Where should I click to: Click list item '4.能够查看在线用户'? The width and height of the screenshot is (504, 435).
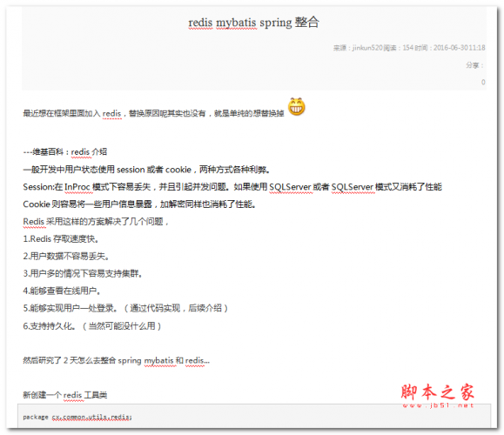tap(62, 291)
